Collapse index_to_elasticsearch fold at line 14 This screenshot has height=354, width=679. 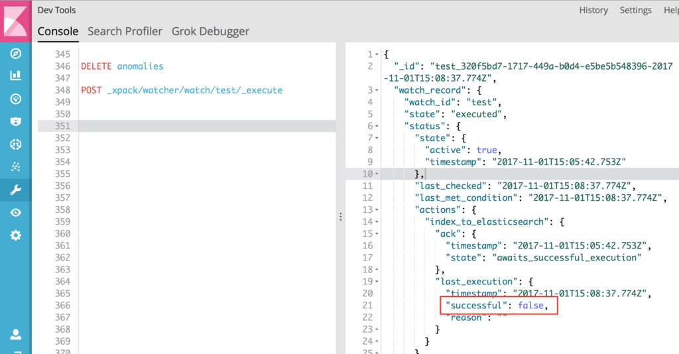pos(377,222)
